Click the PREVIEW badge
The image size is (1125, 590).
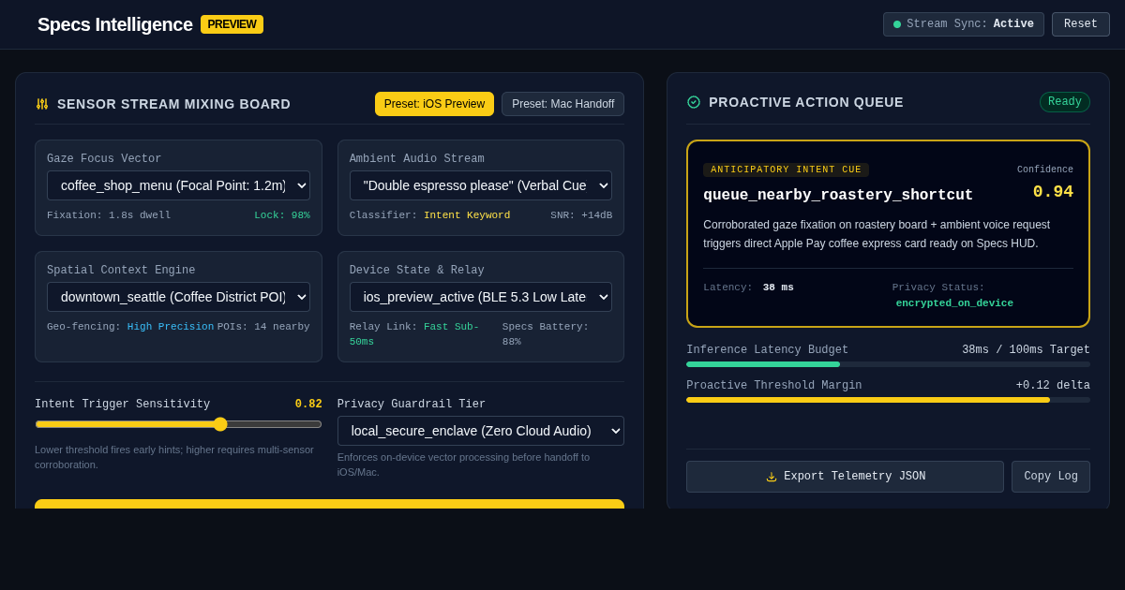[x=232, y=24]
